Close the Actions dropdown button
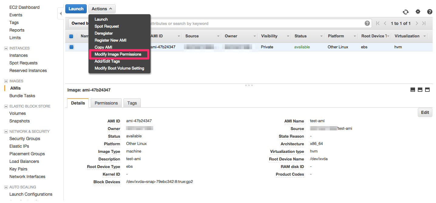The width and height of the screenshot is (436, 203). [x=102, y=9]
